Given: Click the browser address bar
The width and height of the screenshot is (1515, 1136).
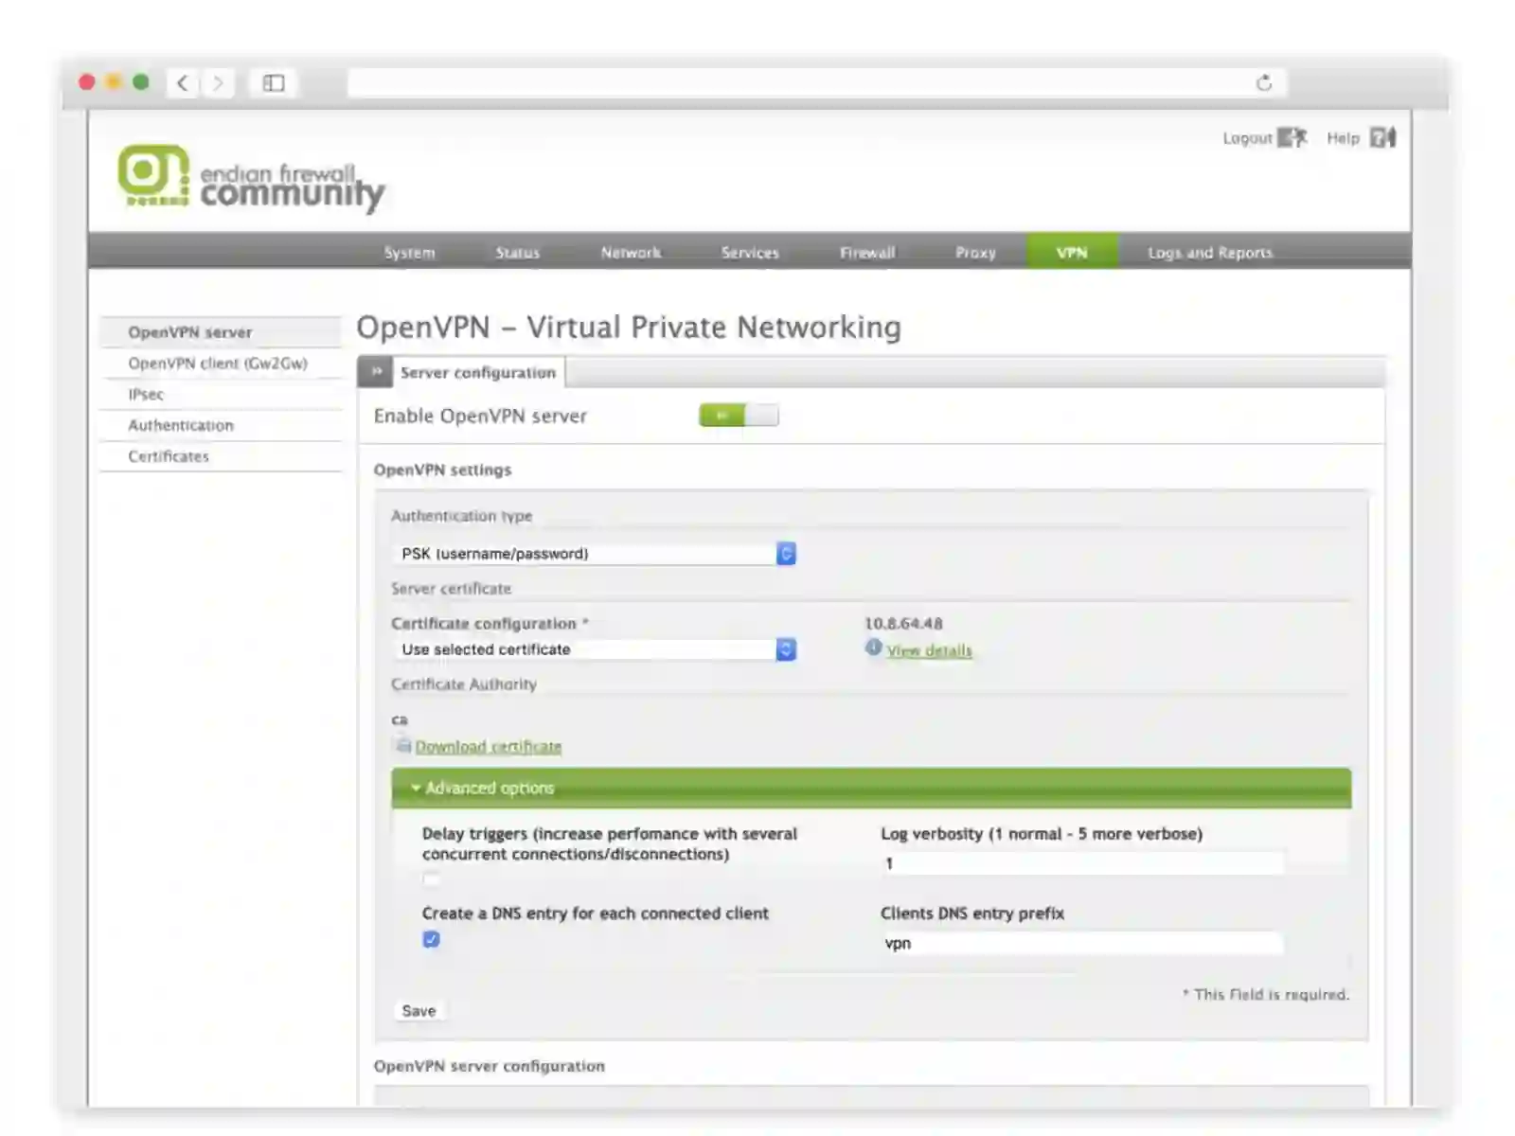Looking at the screenshot, I should [817, 83].
